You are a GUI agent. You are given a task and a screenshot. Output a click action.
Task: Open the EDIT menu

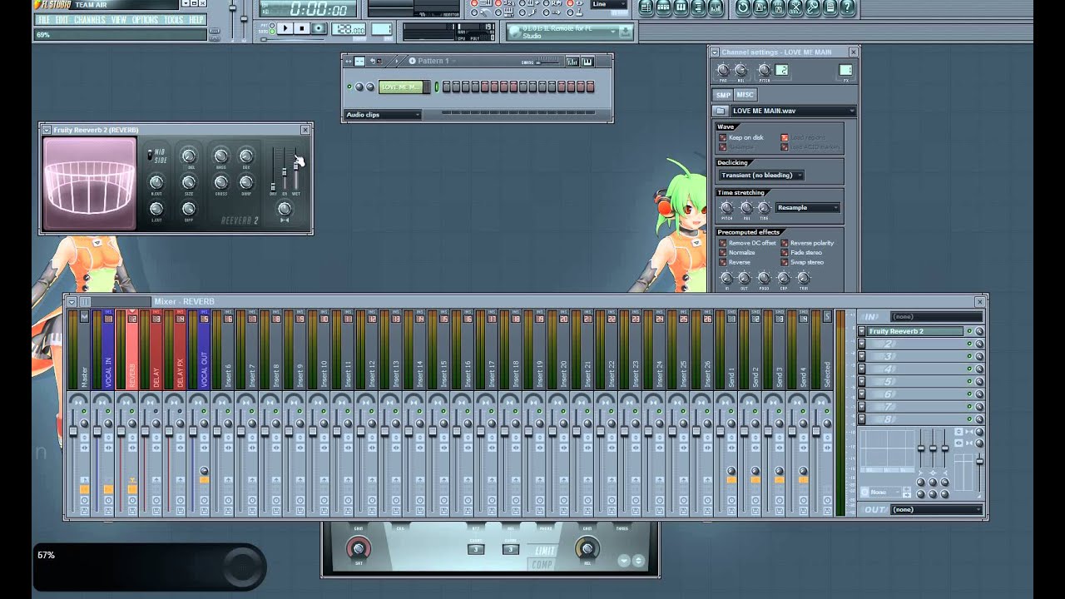[62, 19]
